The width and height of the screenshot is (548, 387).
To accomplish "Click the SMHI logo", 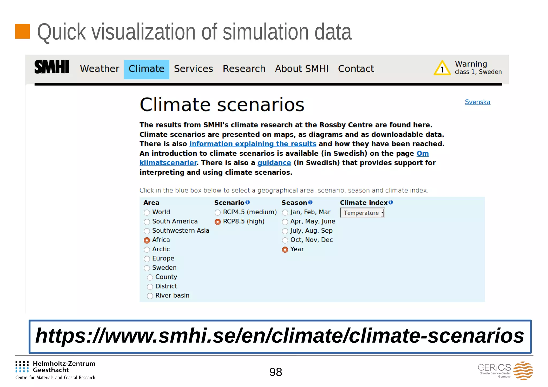I will [x=52, y=67].
